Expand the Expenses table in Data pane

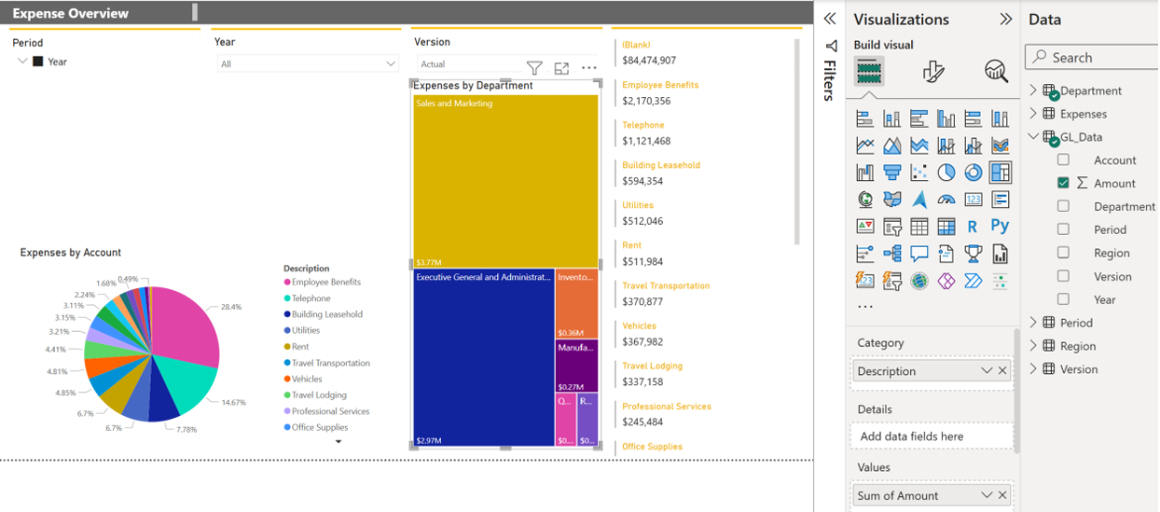pyautogui.click(x=1032, y=114)
